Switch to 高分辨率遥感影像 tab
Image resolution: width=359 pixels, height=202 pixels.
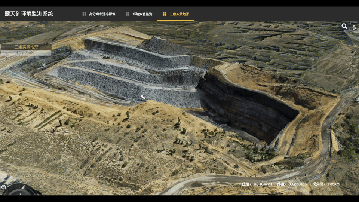click(x=102, y=14)
